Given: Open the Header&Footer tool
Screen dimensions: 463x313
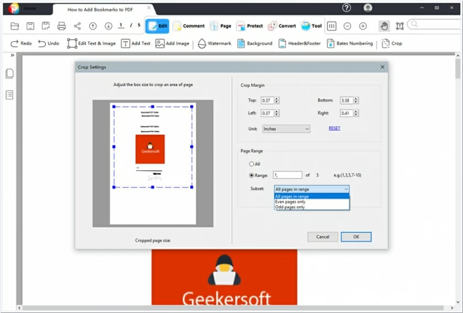Looking at the screenshot, I should 299,44.
